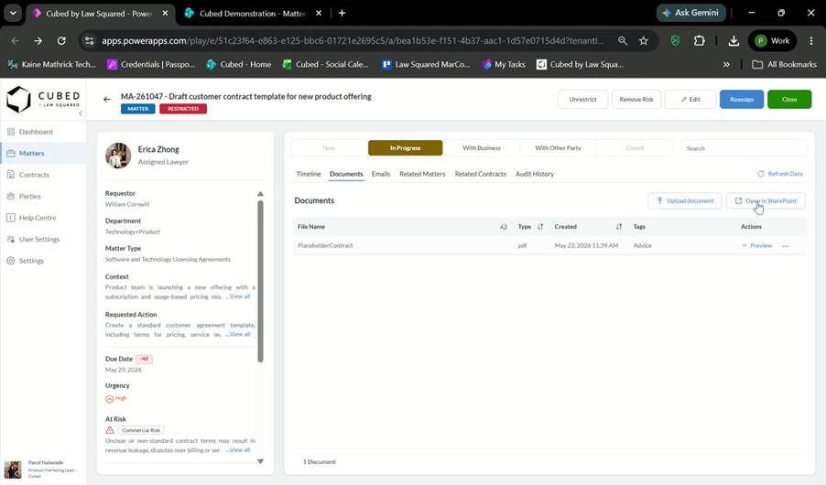Click the MATTER badge
This screenshot has width=826, height=485.
point(138,109)
